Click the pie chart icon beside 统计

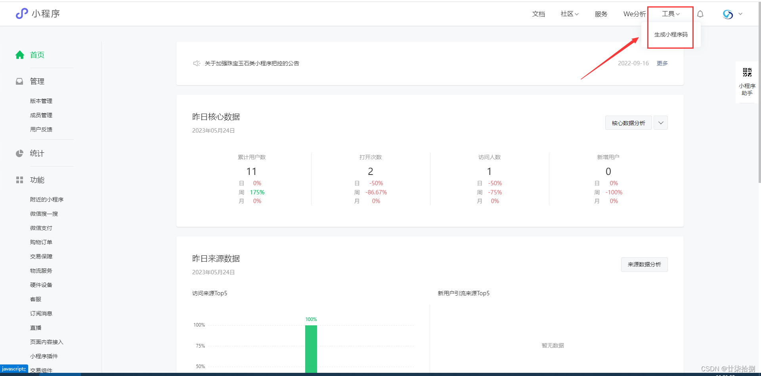point(19,154)
